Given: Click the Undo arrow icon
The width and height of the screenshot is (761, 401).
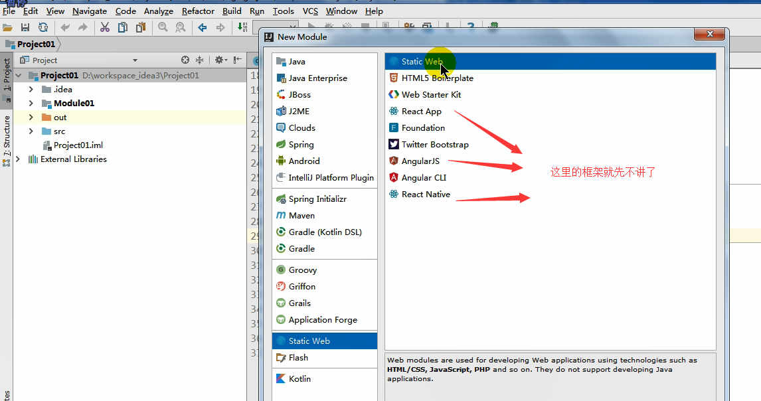Looking at the screenshot, I should [x=65, y=28].
